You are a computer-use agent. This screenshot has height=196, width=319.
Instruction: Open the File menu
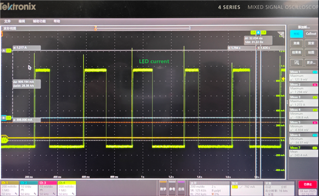7,21
